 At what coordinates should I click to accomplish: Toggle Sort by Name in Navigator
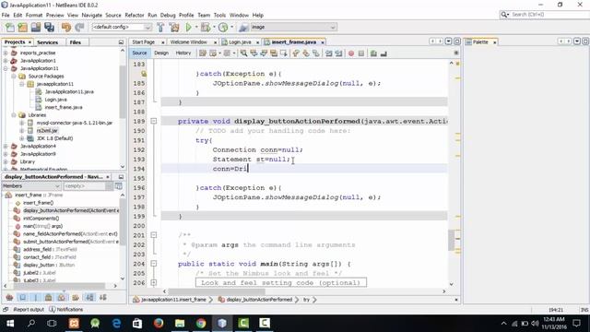(89, 297)
